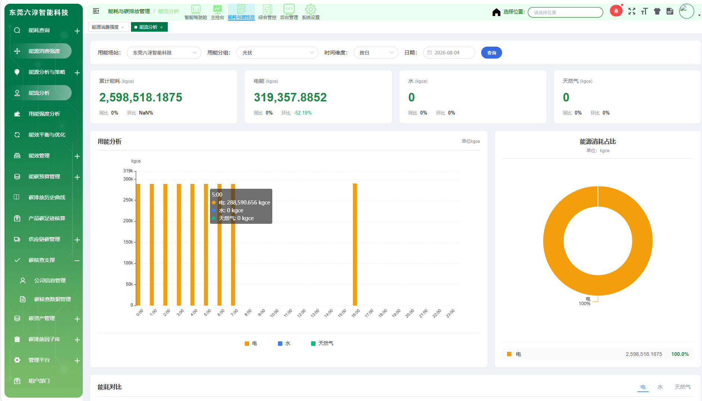The height and width of the screenshot is (401, 702).
Task: Open the 系统设置 gear icon
Action: [311, 9]
